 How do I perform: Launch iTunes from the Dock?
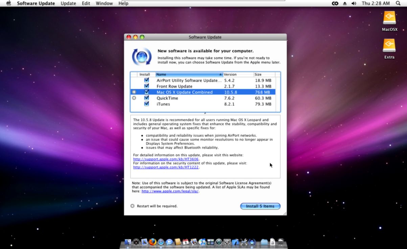(202, 242)
